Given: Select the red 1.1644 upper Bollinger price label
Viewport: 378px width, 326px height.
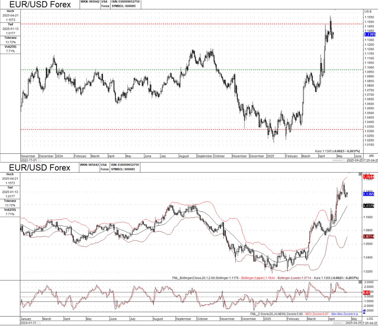Looking at the screenshot, I should [x=368, y=177].
